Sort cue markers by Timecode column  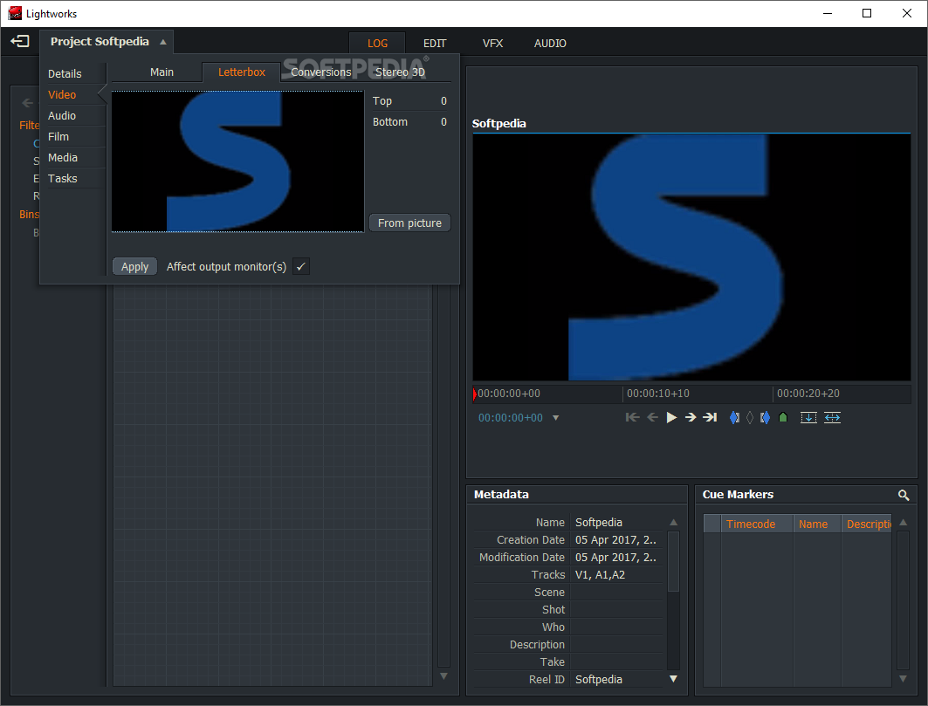[x=756, y=524]
